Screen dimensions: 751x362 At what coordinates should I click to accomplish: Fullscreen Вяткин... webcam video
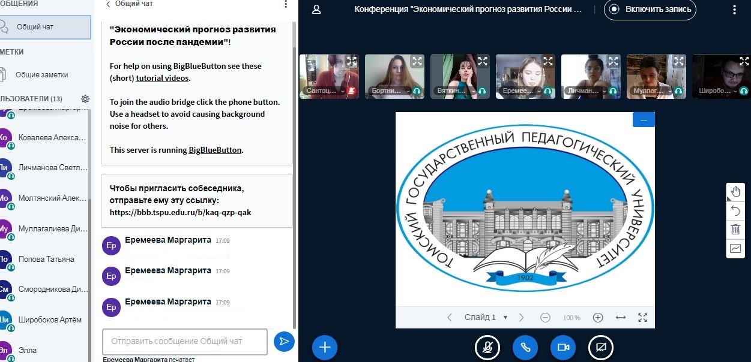pos(483,61)
